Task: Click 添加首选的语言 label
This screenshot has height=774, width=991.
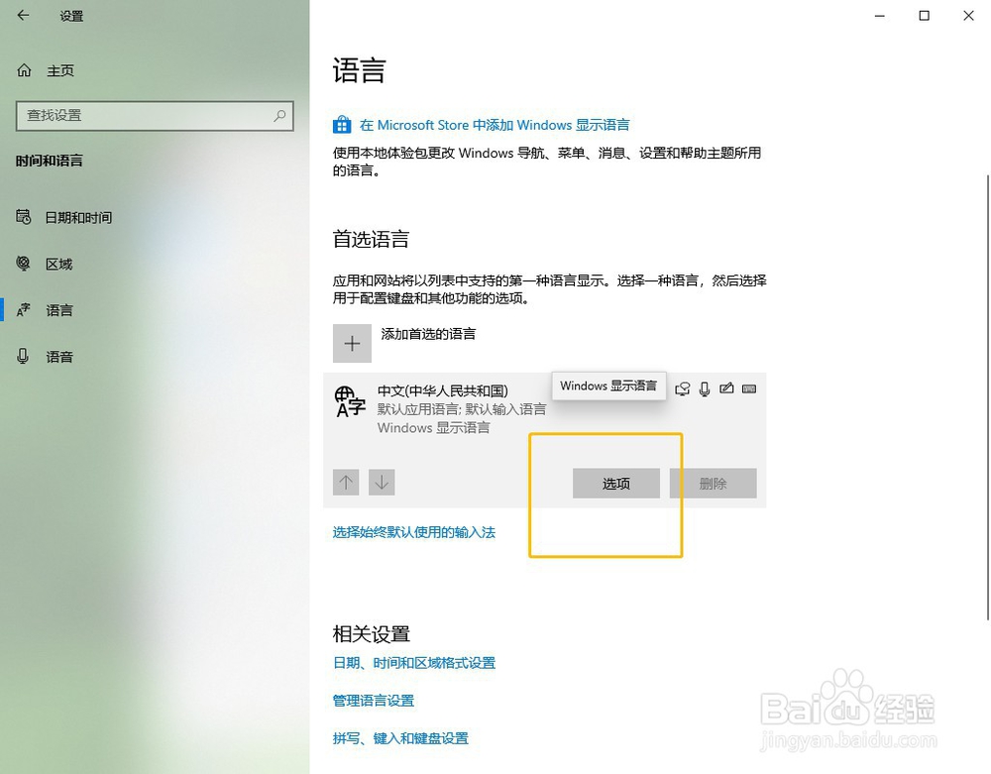Action: (x=428, y=334)
